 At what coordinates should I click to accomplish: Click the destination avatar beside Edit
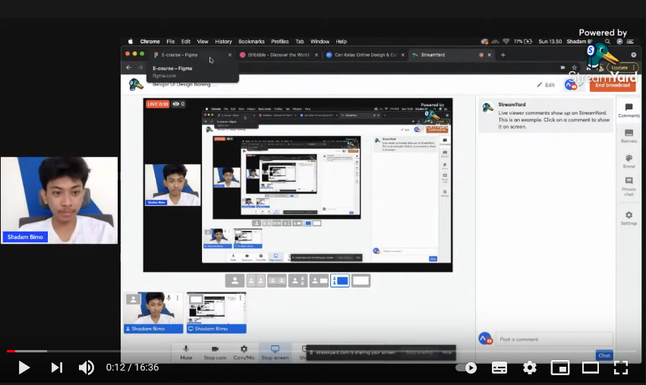[x=571, y=85]
